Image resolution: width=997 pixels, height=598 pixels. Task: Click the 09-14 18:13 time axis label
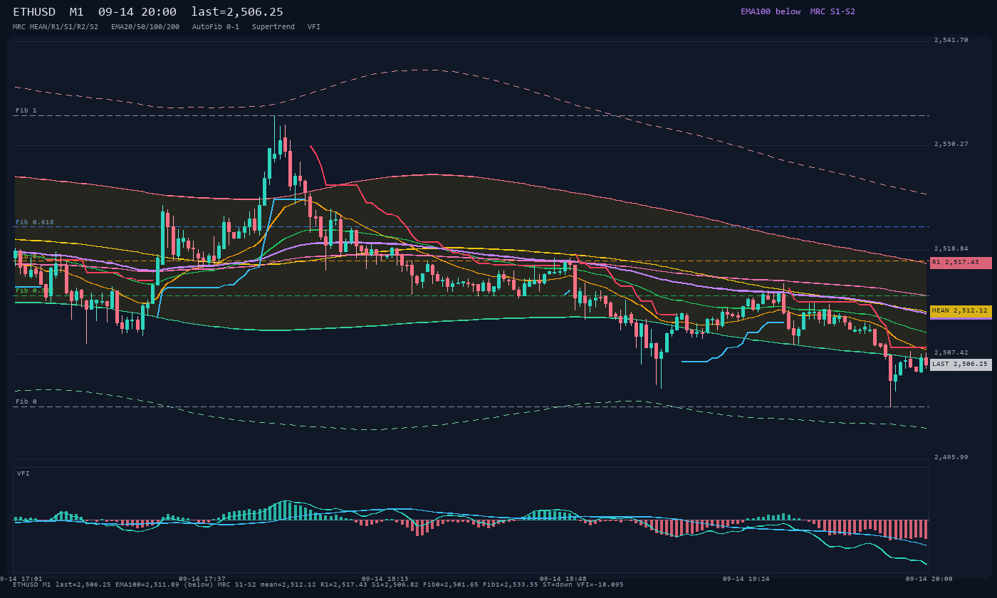click(385, 579)
